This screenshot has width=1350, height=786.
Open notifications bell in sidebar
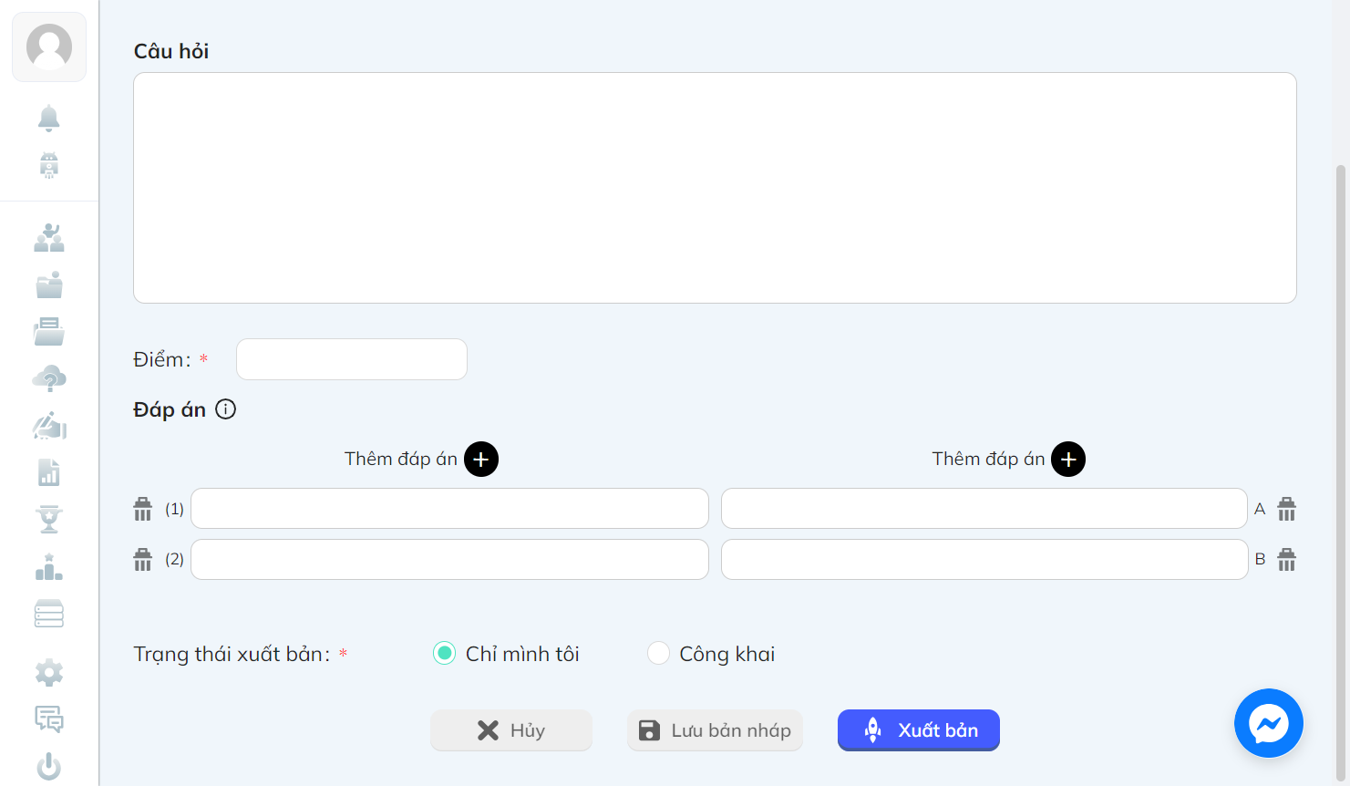pyautogui.click(x=49, y=118)
